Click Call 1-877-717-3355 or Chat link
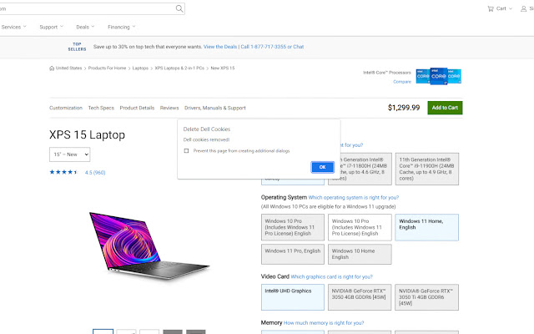The height and width of the screenshot is (334, 534). [x=272, y=47]
